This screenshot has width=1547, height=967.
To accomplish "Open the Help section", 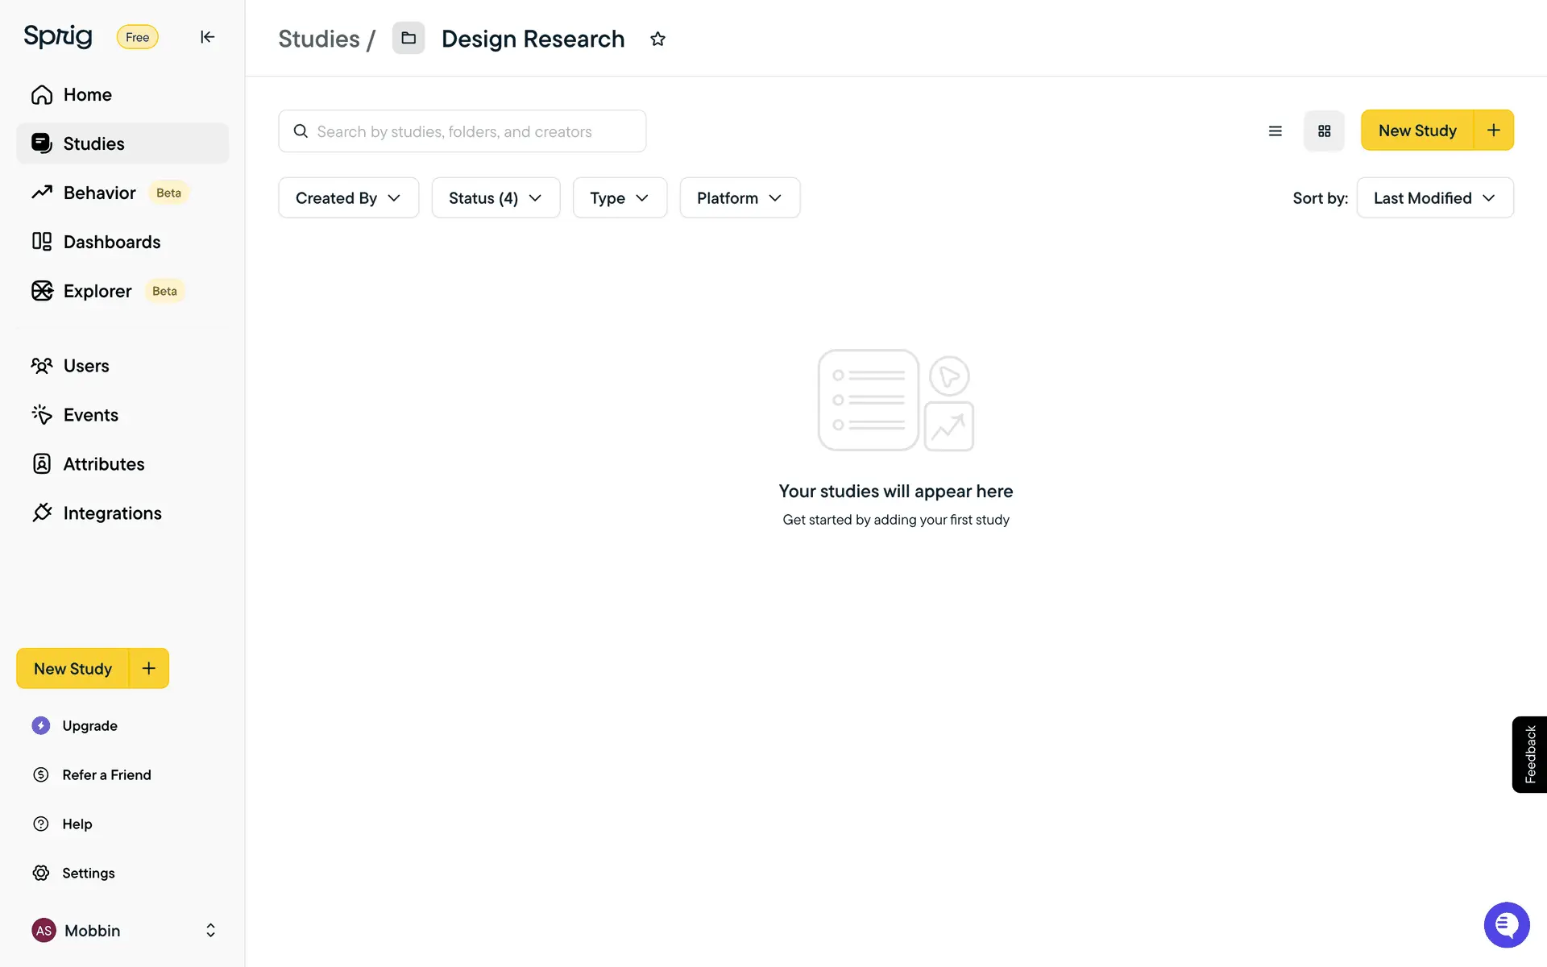I will (77, 824).
